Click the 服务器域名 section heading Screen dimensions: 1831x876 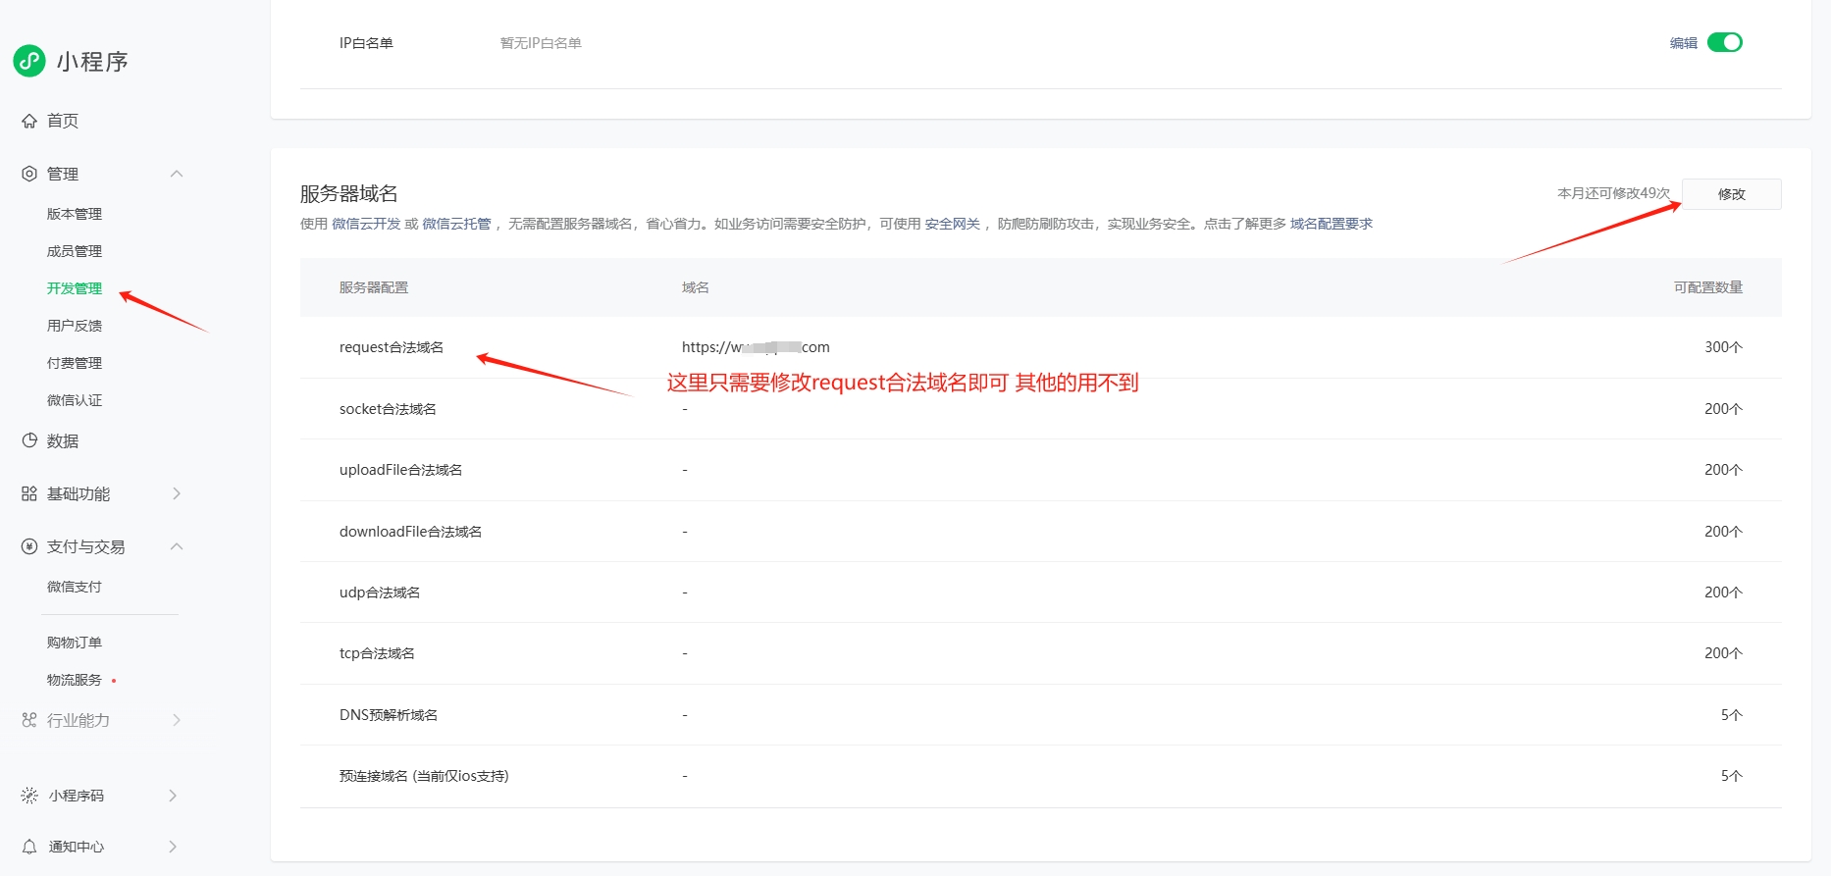click(x=348, y=193)
